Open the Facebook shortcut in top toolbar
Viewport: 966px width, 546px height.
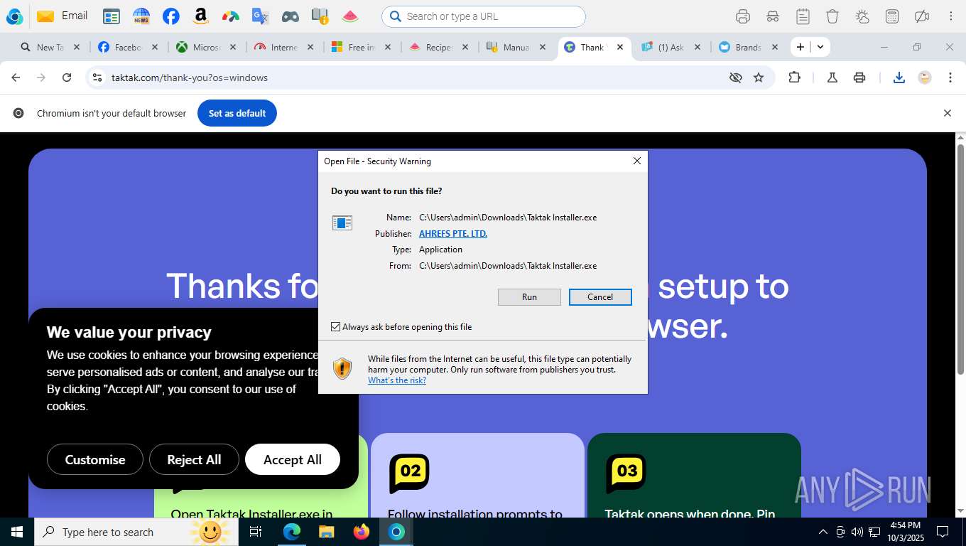tap(171, 16)
